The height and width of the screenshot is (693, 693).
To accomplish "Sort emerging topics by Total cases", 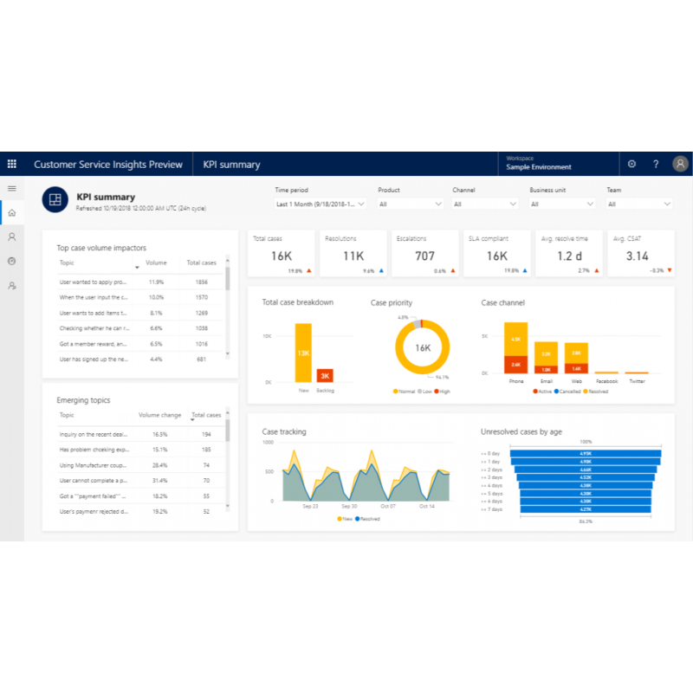I will [206, 415].
